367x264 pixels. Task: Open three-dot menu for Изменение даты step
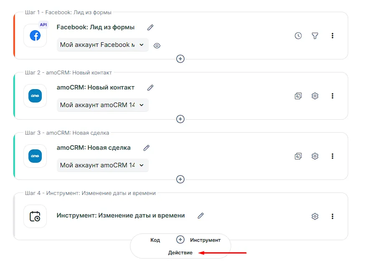(x=332, y=216)
